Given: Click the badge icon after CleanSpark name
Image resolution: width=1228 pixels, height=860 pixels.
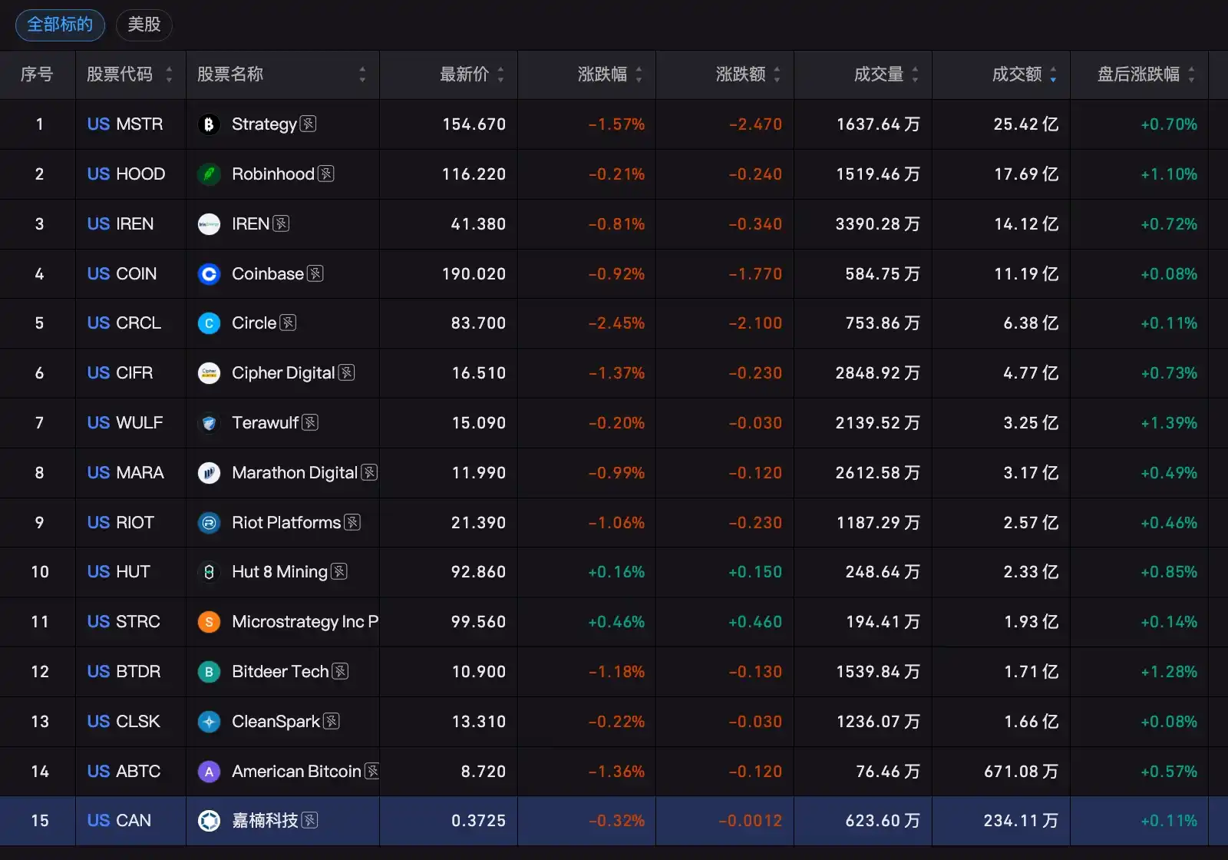Looking at the screenshot, I should tap(332, 721).
